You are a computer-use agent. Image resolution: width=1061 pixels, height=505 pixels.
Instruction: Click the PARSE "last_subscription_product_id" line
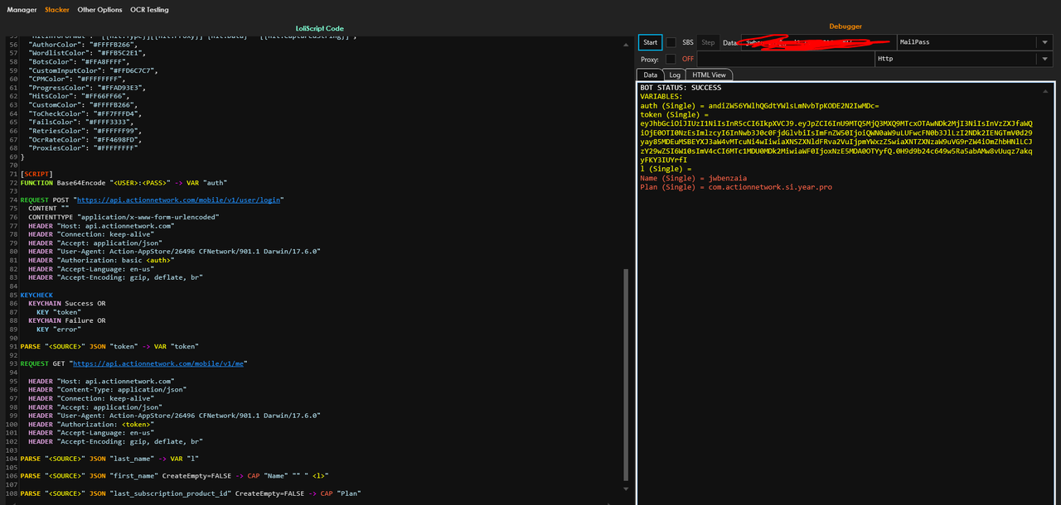(191, 493)
